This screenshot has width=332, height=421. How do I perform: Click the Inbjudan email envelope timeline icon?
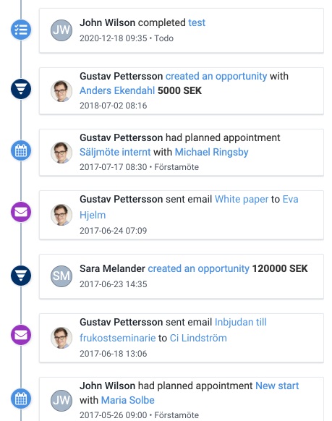(21, 335)
